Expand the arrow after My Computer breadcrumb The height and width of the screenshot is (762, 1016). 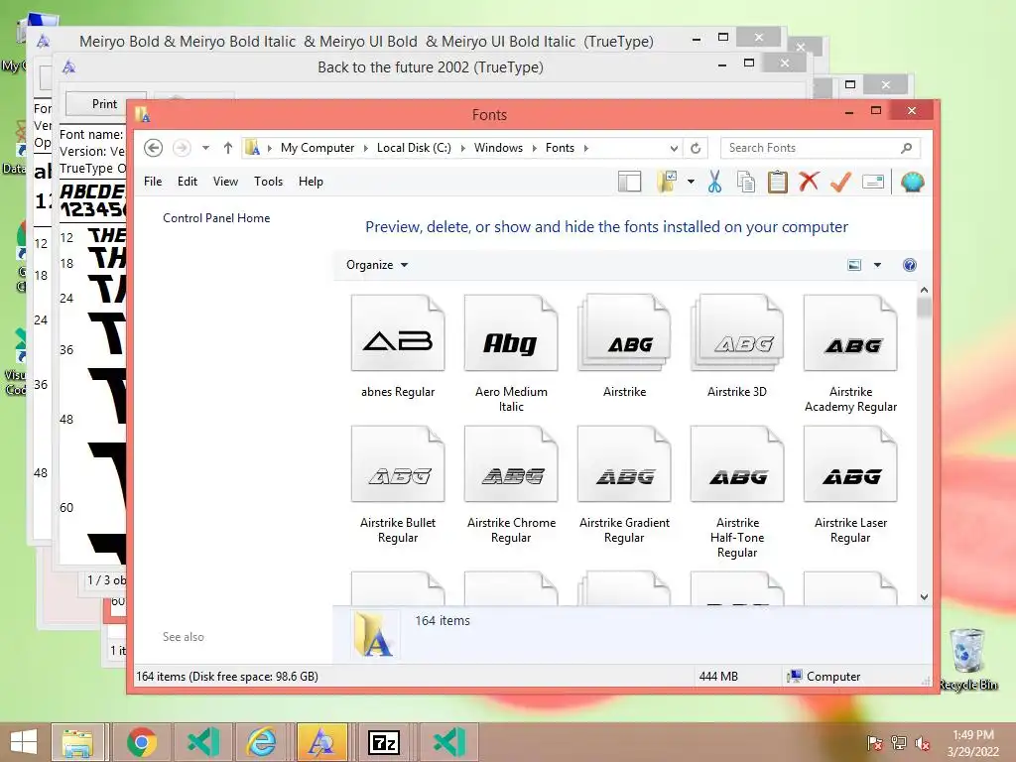tap(365, 148)
